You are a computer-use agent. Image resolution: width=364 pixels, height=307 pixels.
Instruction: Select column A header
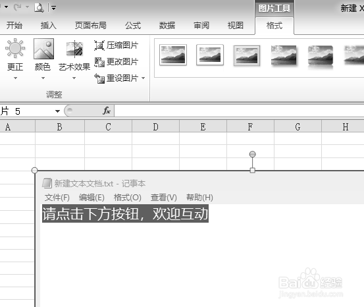17,127
